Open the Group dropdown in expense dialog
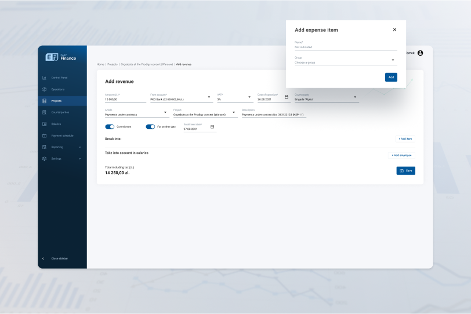The width and height of the screenshot is (471, 314). pyautogui.click(x=393, y=60)
